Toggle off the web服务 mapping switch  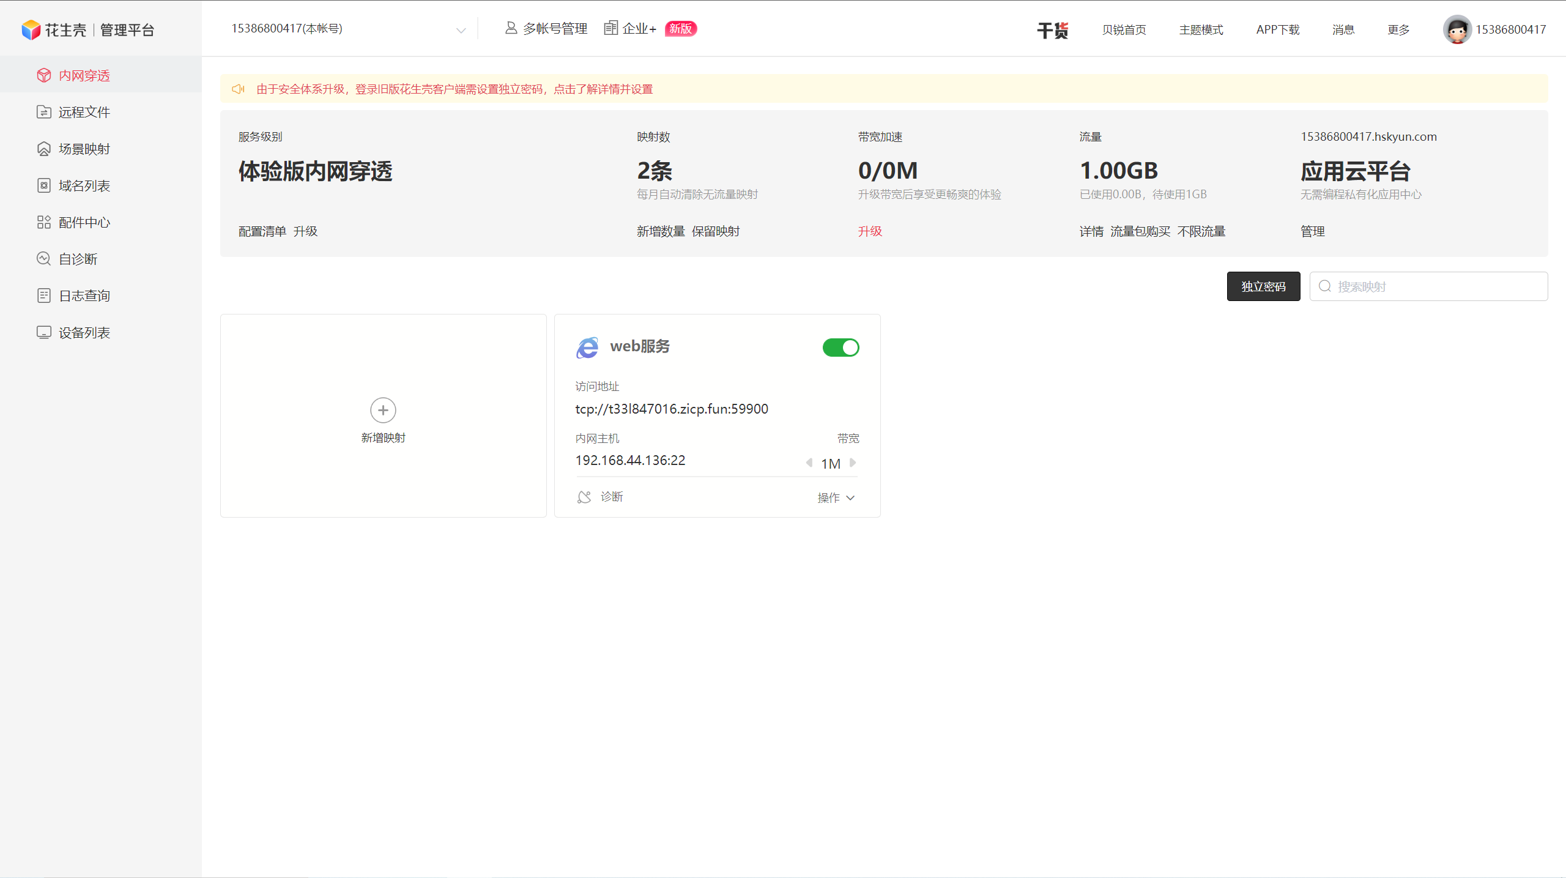point(841,348)
